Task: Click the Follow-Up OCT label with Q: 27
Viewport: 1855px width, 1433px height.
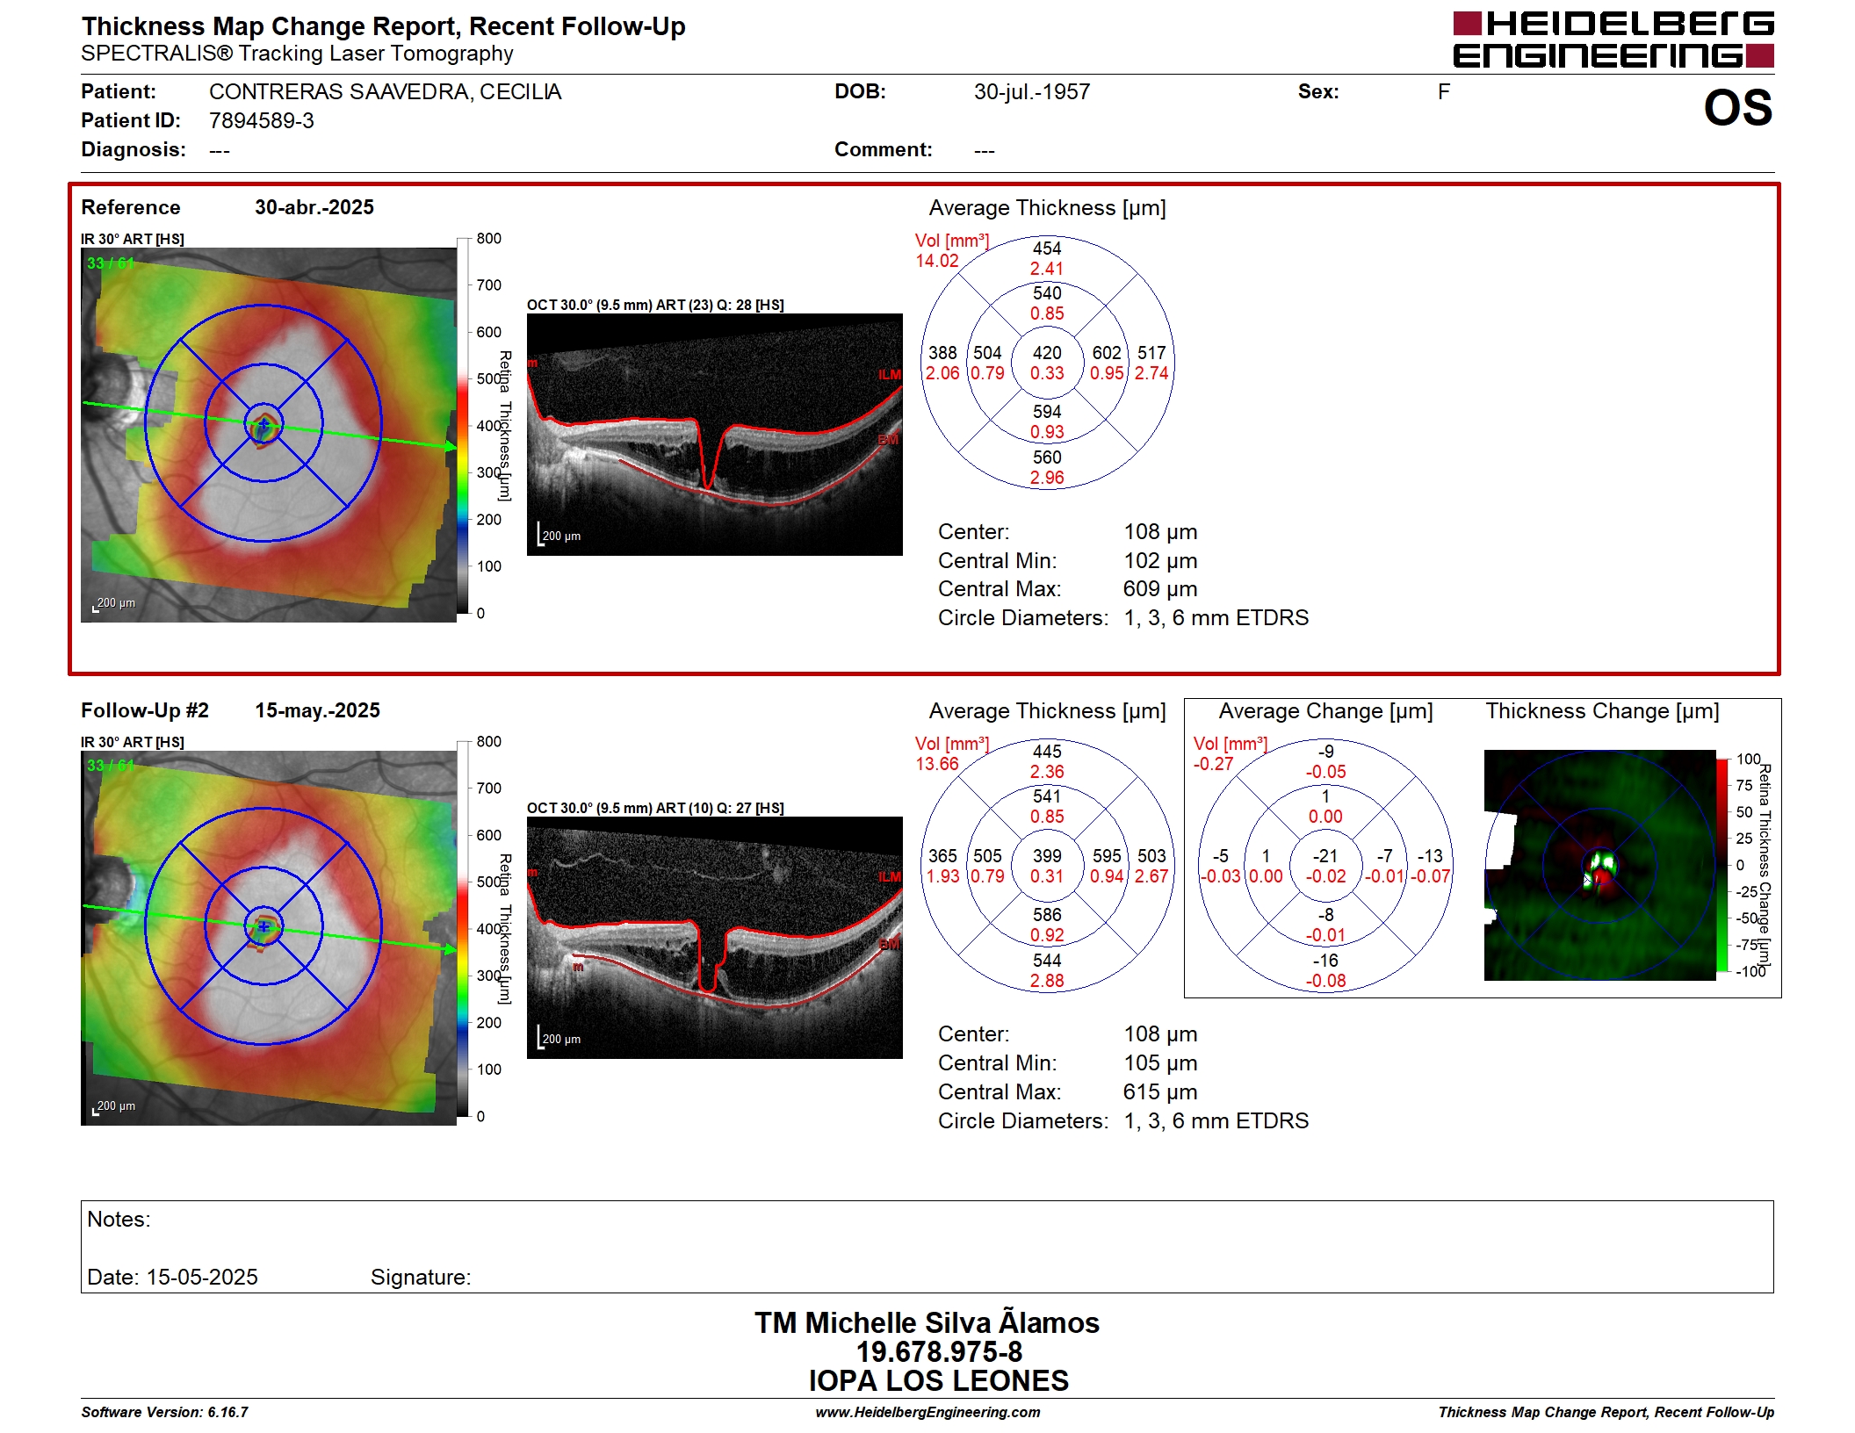Action: [x=655, y=808]
